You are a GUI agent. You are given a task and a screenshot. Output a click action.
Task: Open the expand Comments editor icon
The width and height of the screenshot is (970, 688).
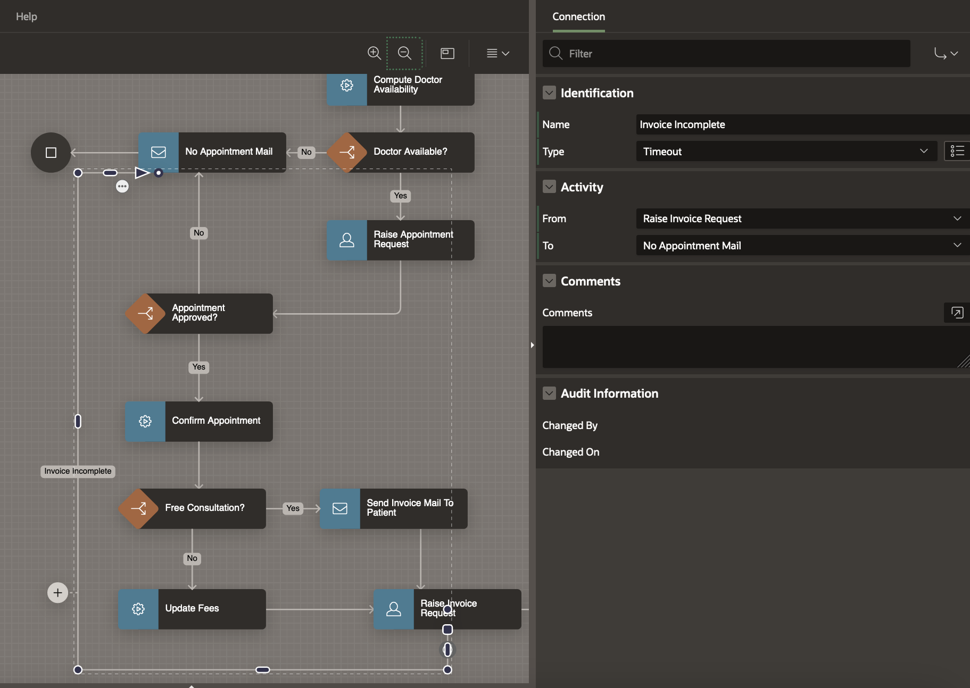click(957, 313)
